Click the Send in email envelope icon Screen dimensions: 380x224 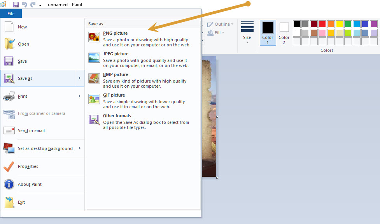[9, 131]
